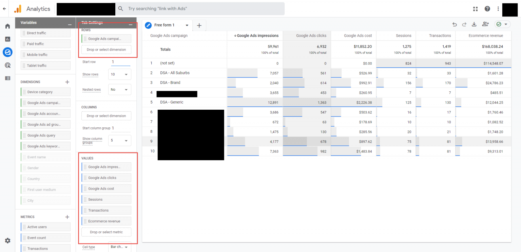Select the First user medium dimension

click(45, 190)
